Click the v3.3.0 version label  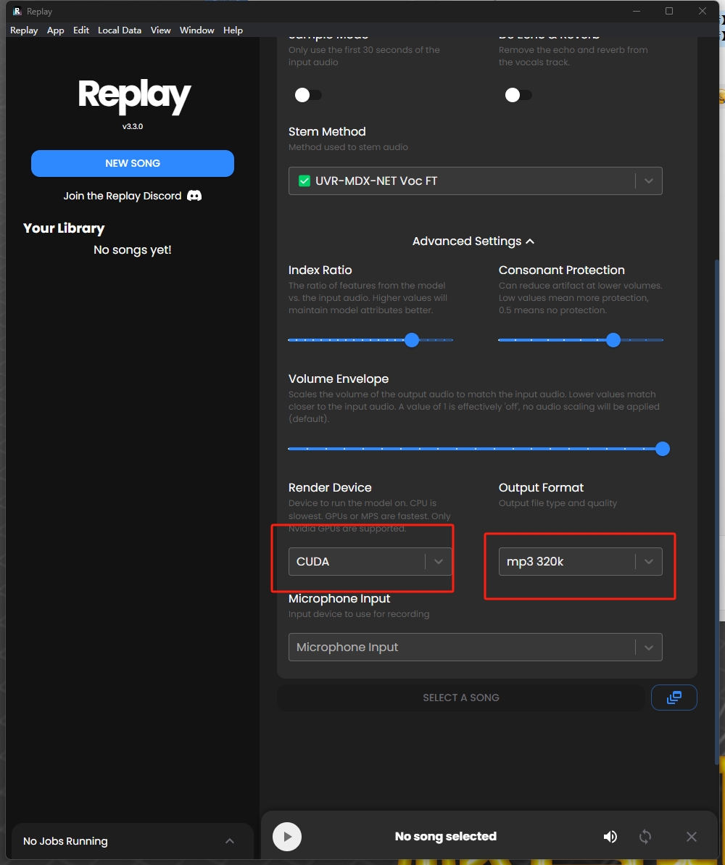coord(133,126)
